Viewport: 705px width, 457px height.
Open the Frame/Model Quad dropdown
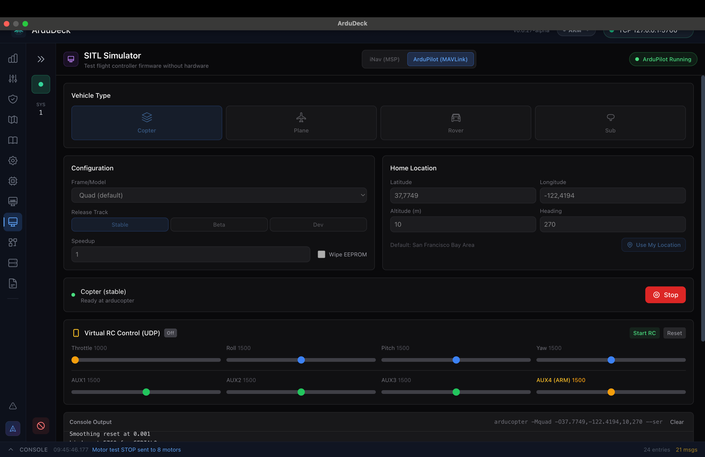point(219,195)
